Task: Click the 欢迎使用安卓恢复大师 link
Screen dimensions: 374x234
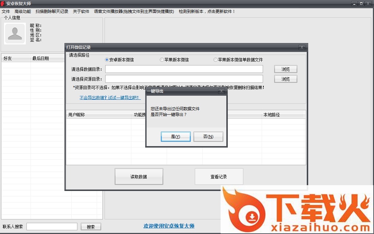Action: [169, 226]
